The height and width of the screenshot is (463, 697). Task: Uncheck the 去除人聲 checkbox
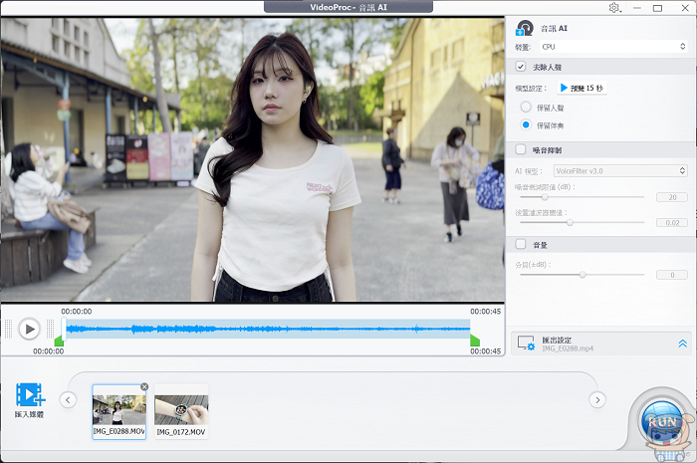point(521,67)
